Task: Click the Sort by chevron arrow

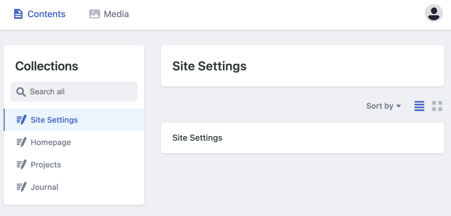Action: pyautogui.click(x=399, y=106)
